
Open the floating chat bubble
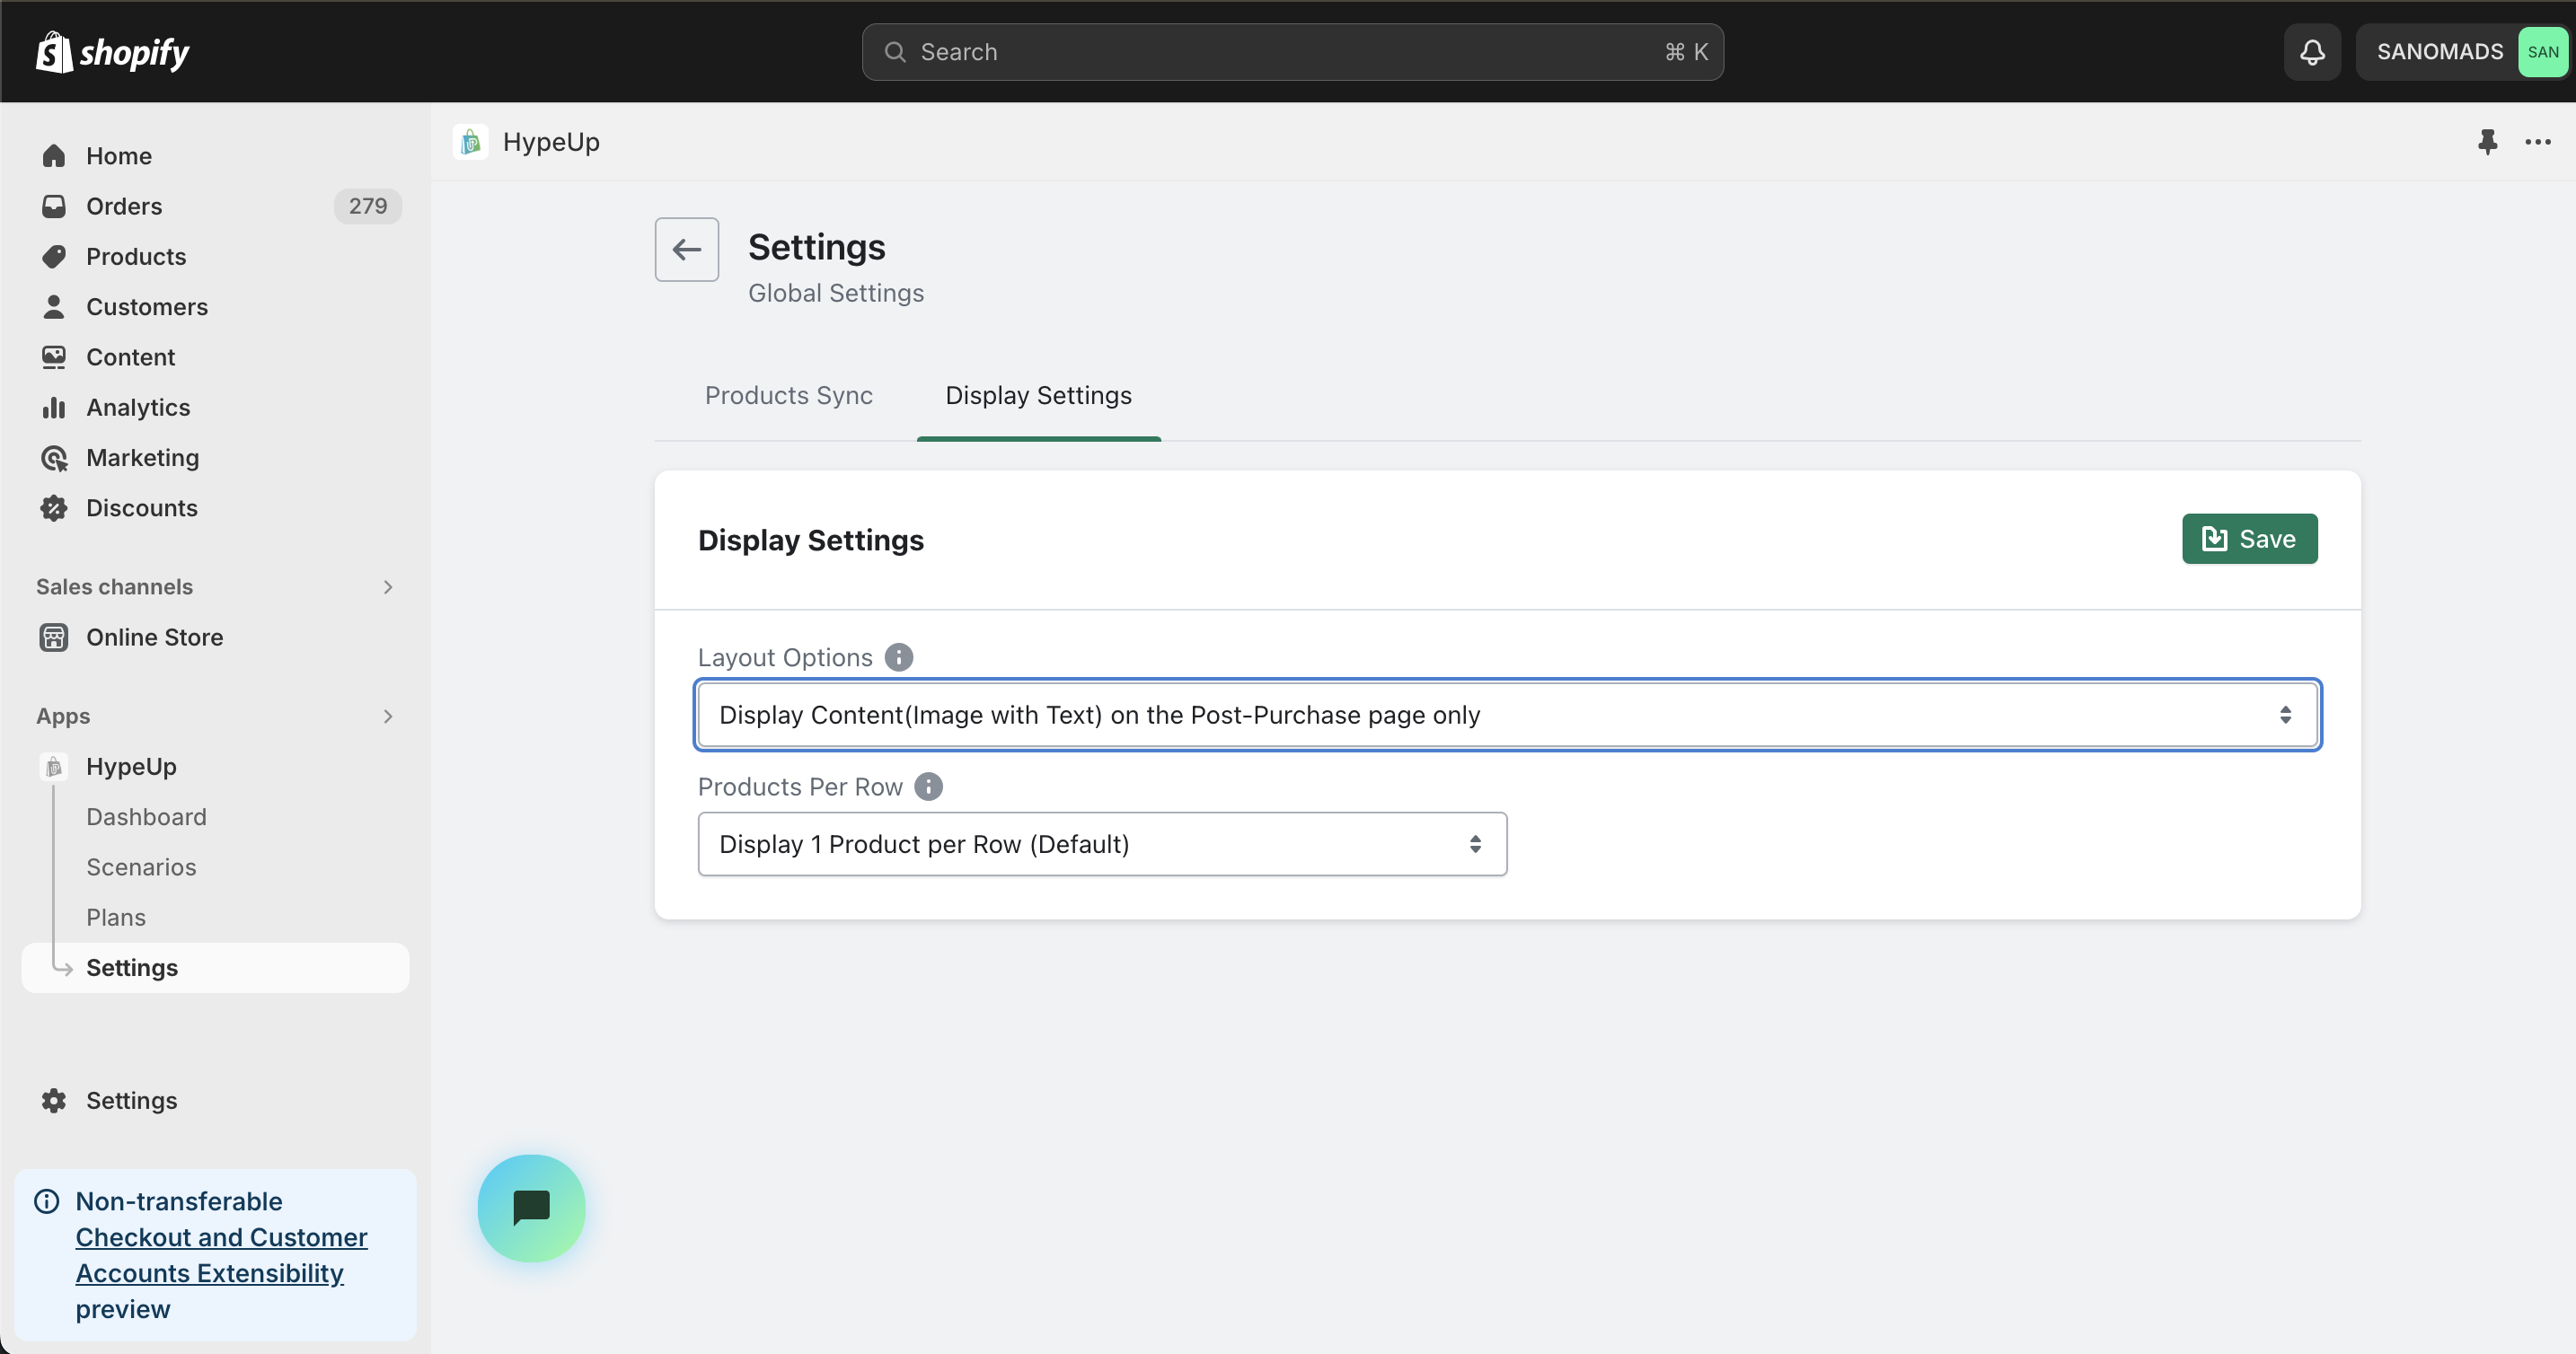(x=531, y=1208)
